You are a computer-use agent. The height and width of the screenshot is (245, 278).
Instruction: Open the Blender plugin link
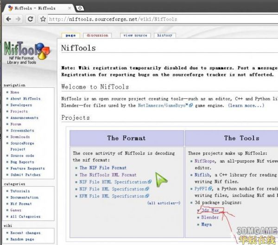210,217
